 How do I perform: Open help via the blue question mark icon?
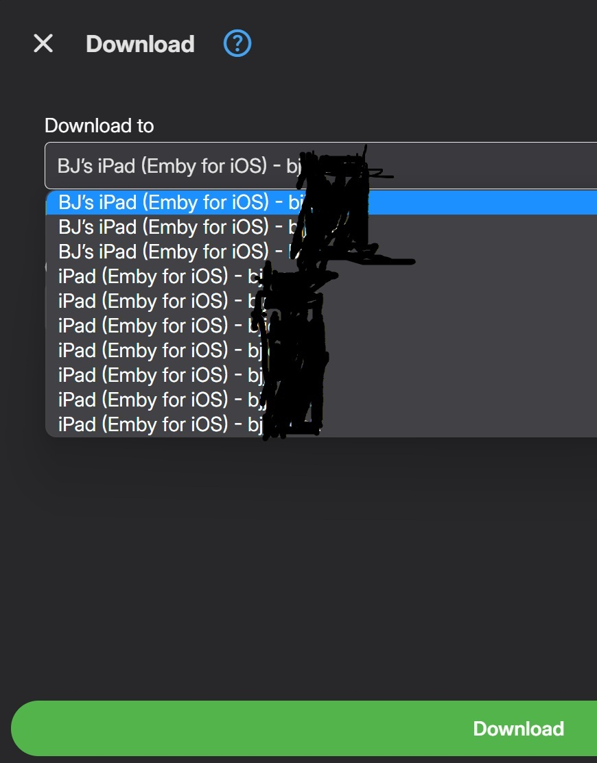[237, 43]
